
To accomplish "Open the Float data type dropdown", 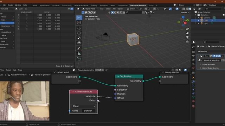I will click(x=84, y=106).
